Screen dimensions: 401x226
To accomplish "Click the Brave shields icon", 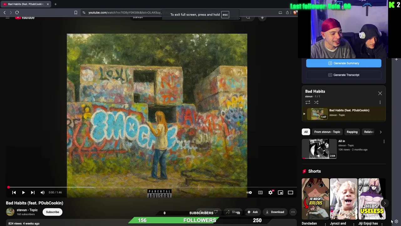I will (295, 13).
